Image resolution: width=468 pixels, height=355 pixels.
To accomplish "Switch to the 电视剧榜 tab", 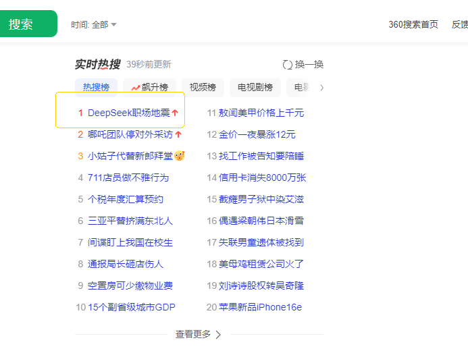I will click(255, 88).
